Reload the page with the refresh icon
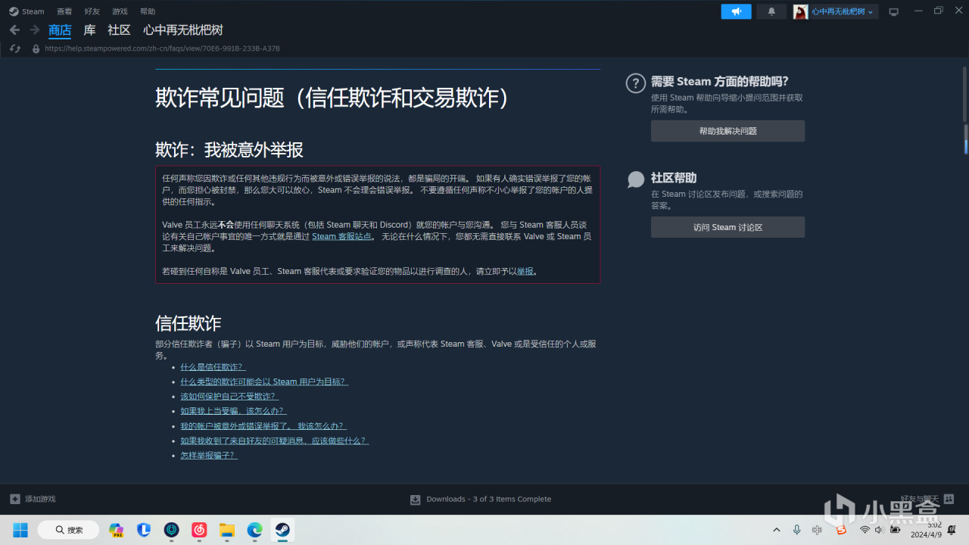This screenshot has width=969, height=545. click(15, 48)
